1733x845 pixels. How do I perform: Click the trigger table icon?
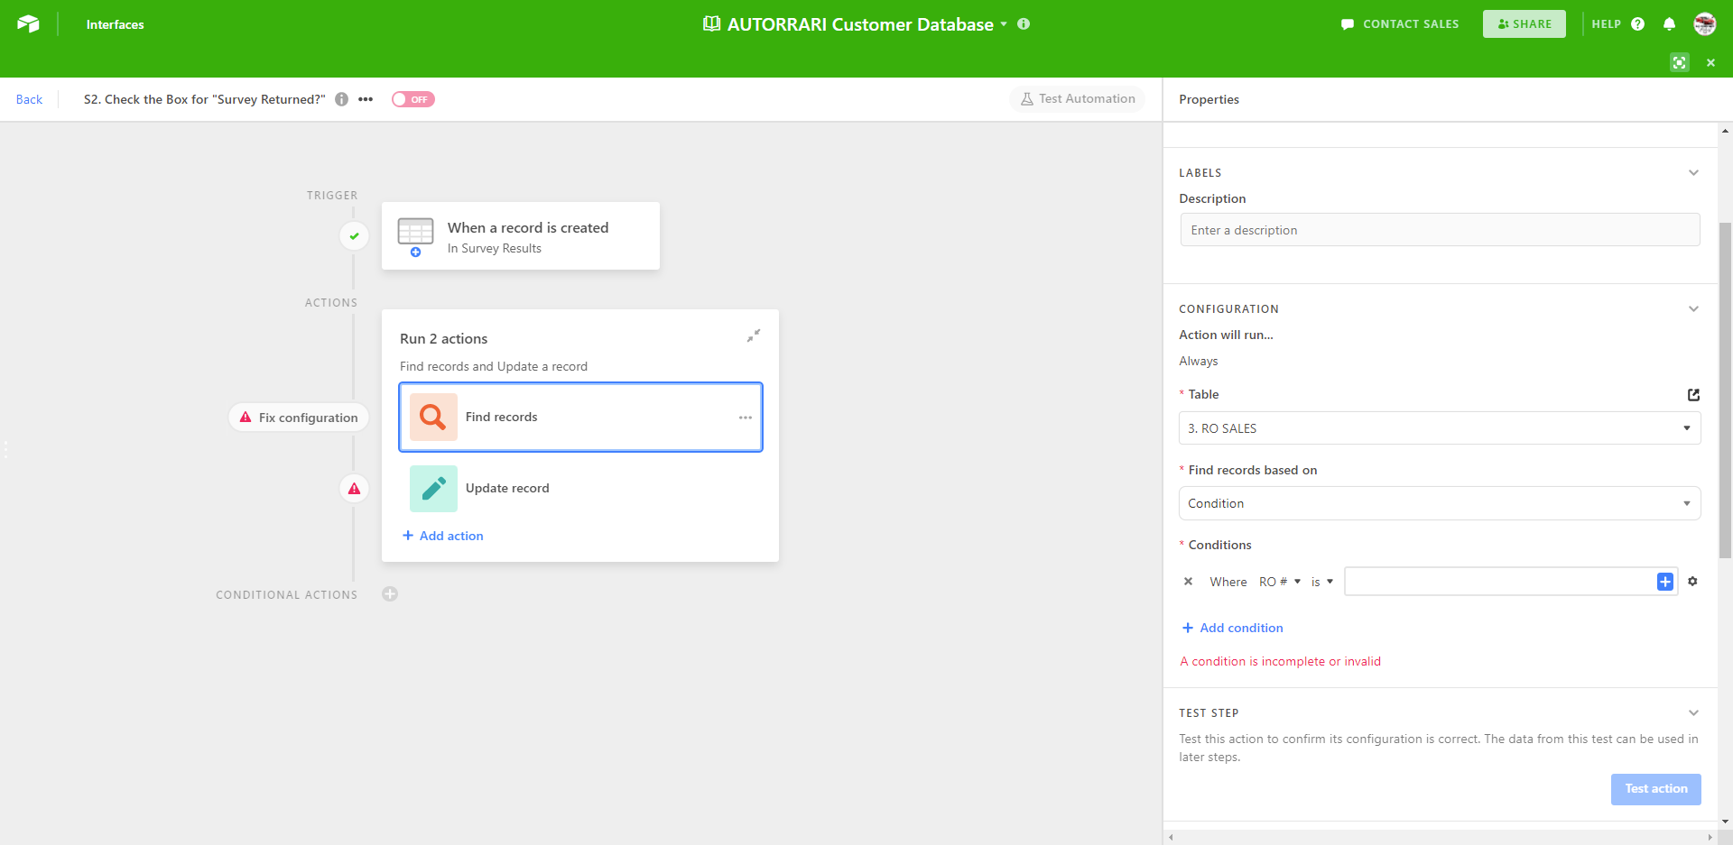coord(415,236)
